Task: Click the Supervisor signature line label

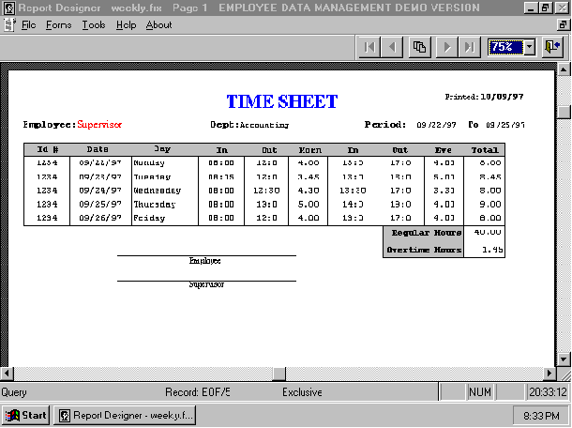Action: pos(206,284)
